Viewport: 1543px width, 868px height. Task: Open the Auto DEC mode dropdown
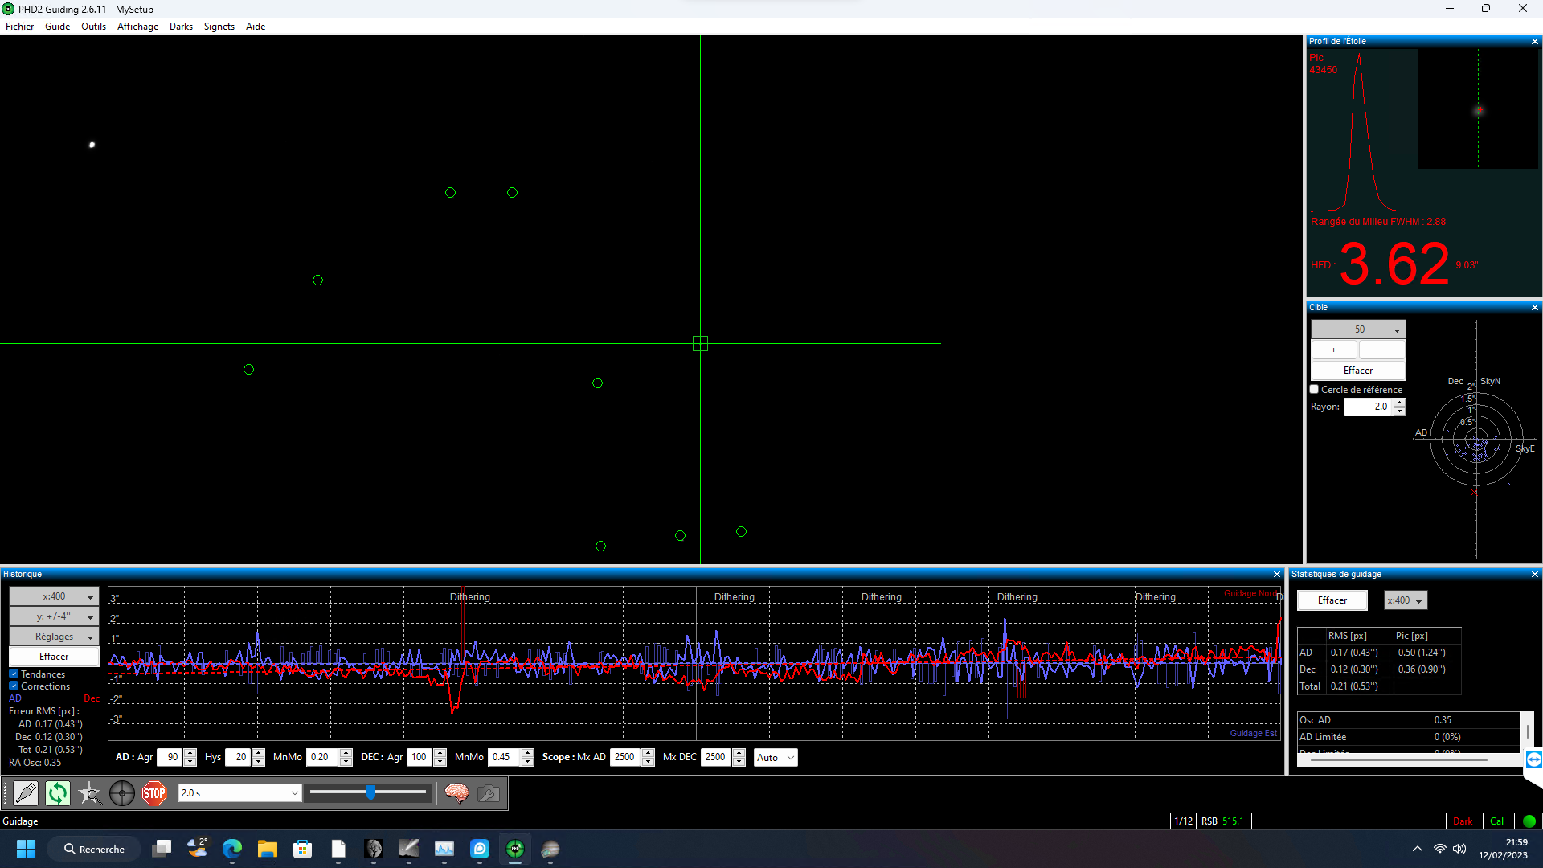click(x=776, y=757)
